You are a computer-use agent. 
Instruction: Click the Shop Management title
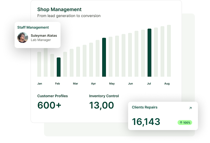pos(59,10)
